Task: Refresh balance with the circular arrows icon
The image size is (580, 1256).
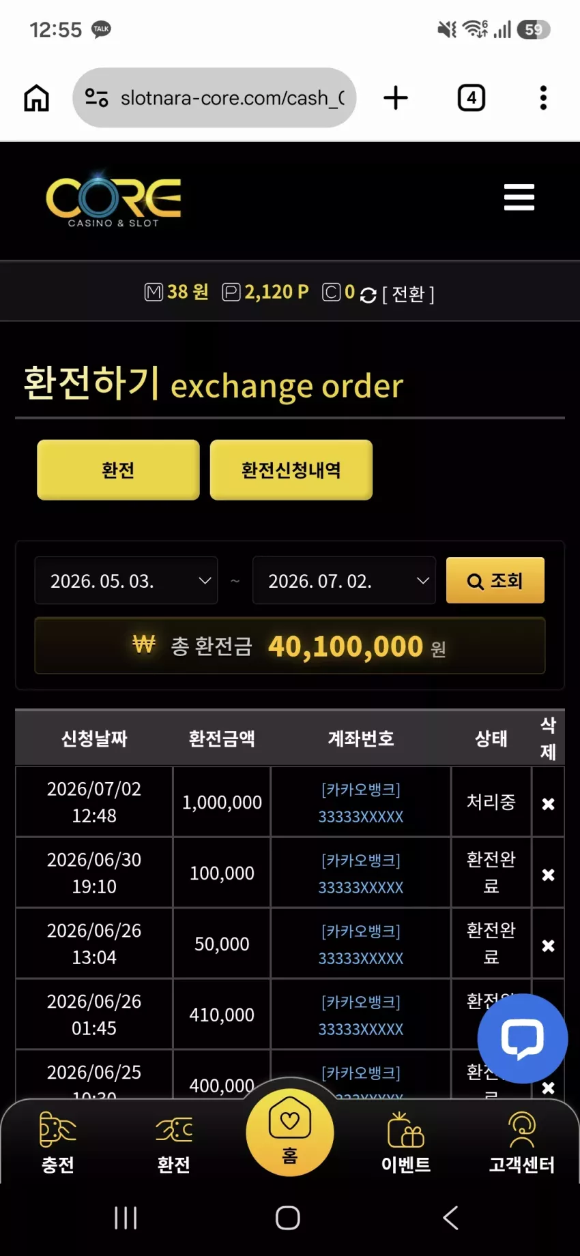Action: (368, 295)
